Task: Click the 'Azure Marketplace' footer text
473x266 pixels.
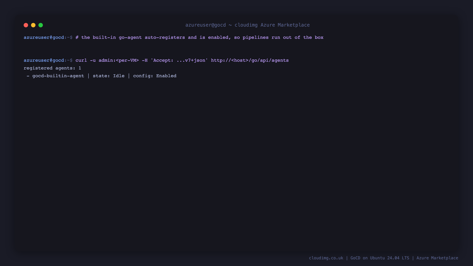Action: coord(437,258)
